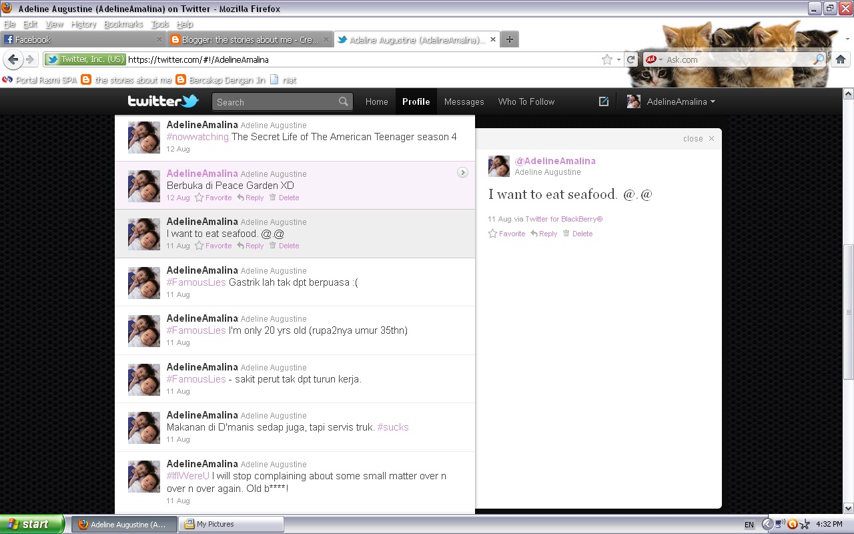
Task: Click the page vertical scrollbar thumb
Action: coord(849,312)
